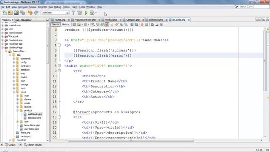Click Find Previous Occurrence icon
The height and width of the screenshot is (152, 270).
(x=97, y=24)
